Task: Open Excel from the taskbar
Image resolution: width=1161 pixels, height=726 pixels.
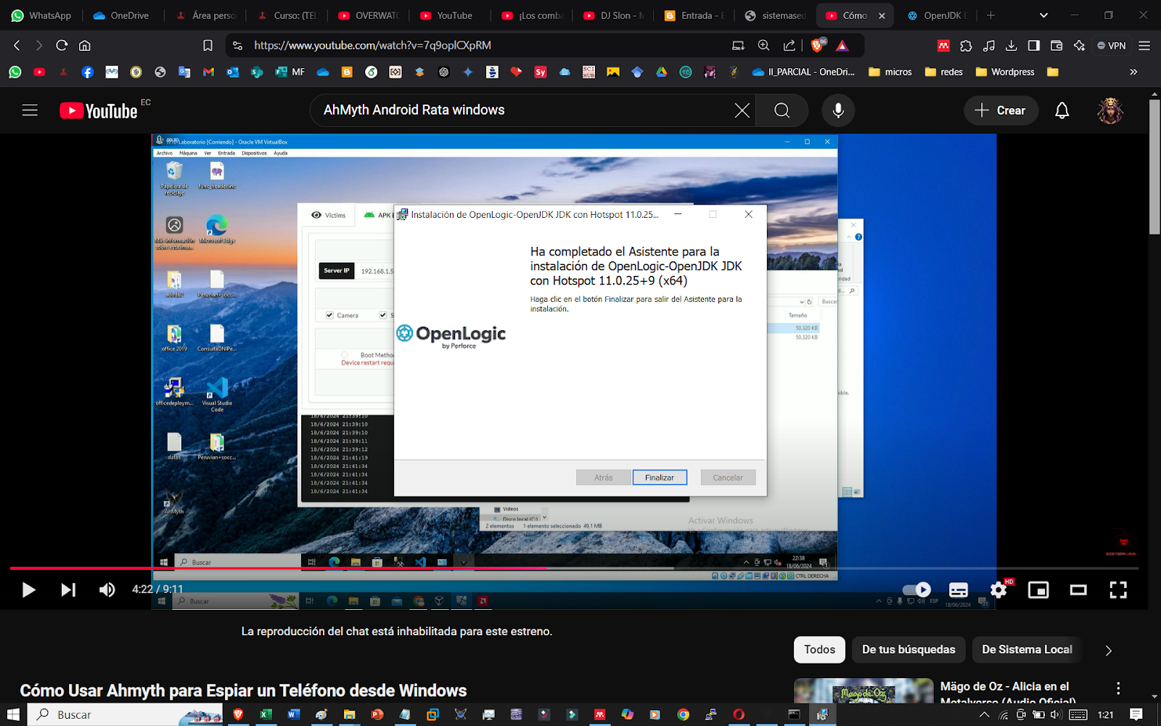Action: (x=266, y=714)
